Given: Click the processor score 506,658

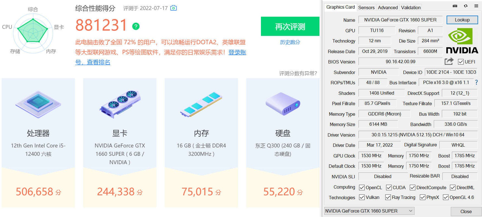Looking at the screenshot, I should coord(34,192).
